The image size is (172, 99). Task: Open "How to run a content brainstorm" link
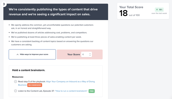[x=71, y=91]
